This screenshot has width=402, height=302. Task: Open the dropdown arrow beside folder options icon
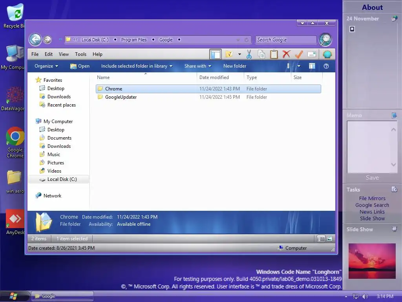click(x=239, y=54)
